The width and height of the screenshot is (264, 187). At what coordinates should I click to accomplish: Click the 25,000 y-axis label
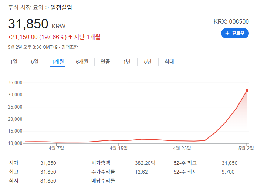click(15, 107)
